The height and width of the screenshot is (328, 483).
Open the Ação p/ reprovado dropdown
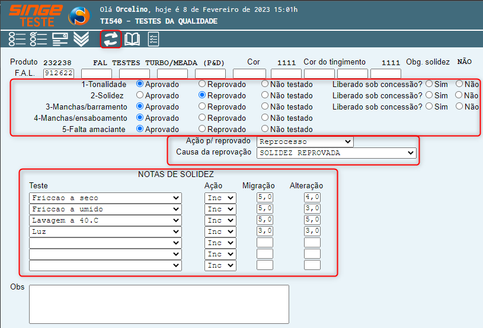coord(305,142)
